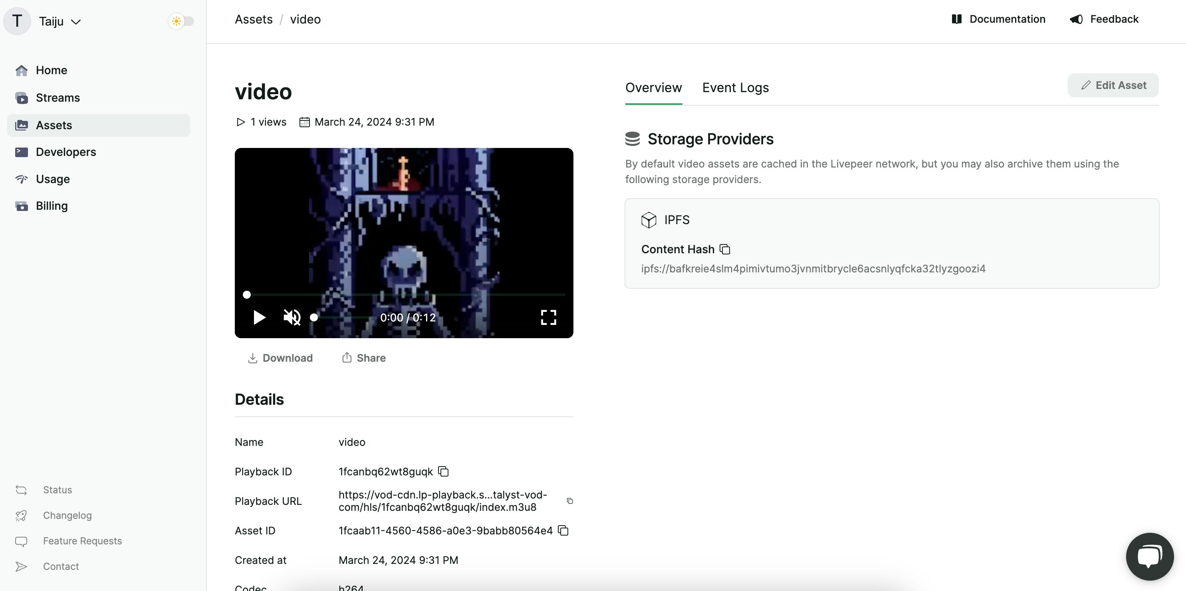
Task: Click the IPFS content hash text
Action: tap(813, 269)
